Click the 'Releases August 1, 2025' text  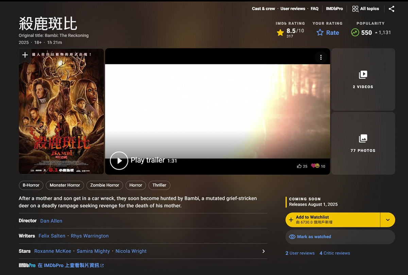pos(313,204)
